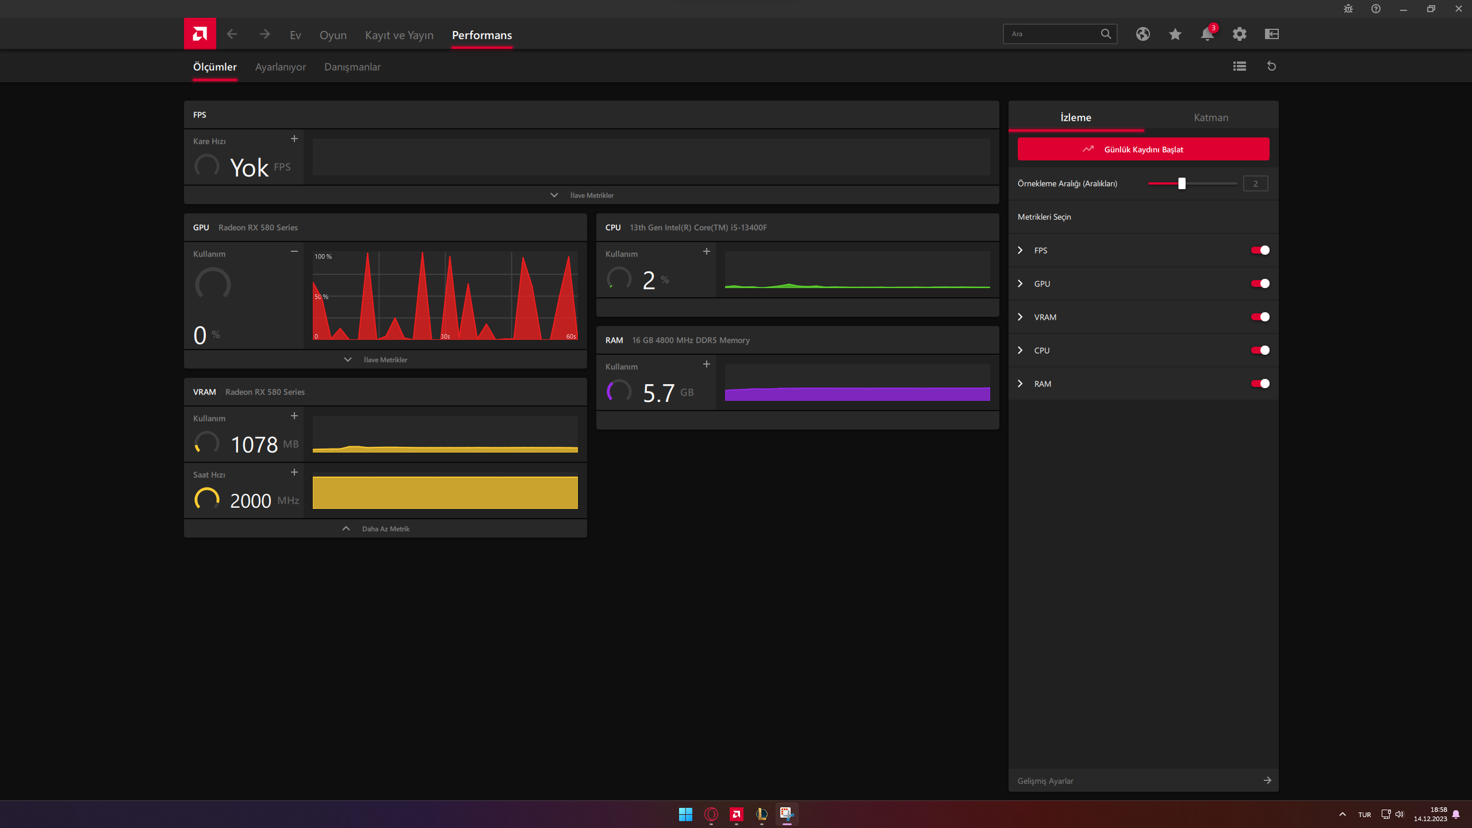Viewport: 1472px width, 828px height.
Task: Open the volume control in system tray
Action: (1400, 814)
